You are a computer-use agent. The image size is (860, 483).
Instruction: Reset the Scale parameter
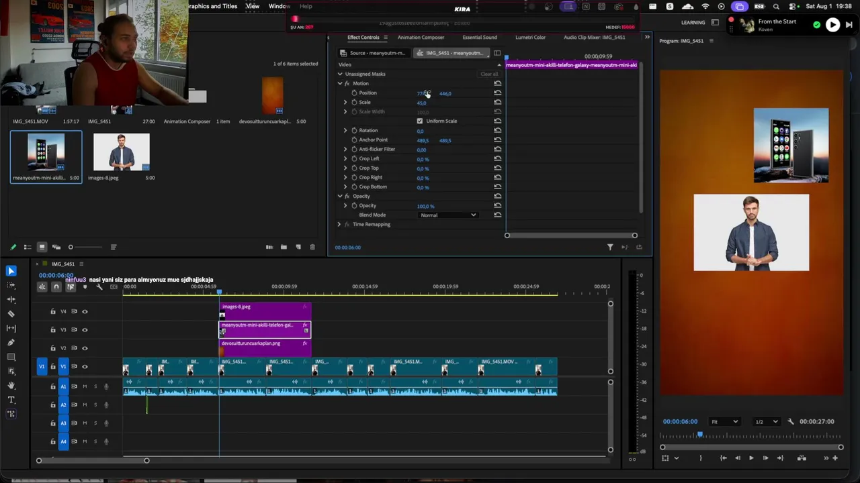click(498, 102)
